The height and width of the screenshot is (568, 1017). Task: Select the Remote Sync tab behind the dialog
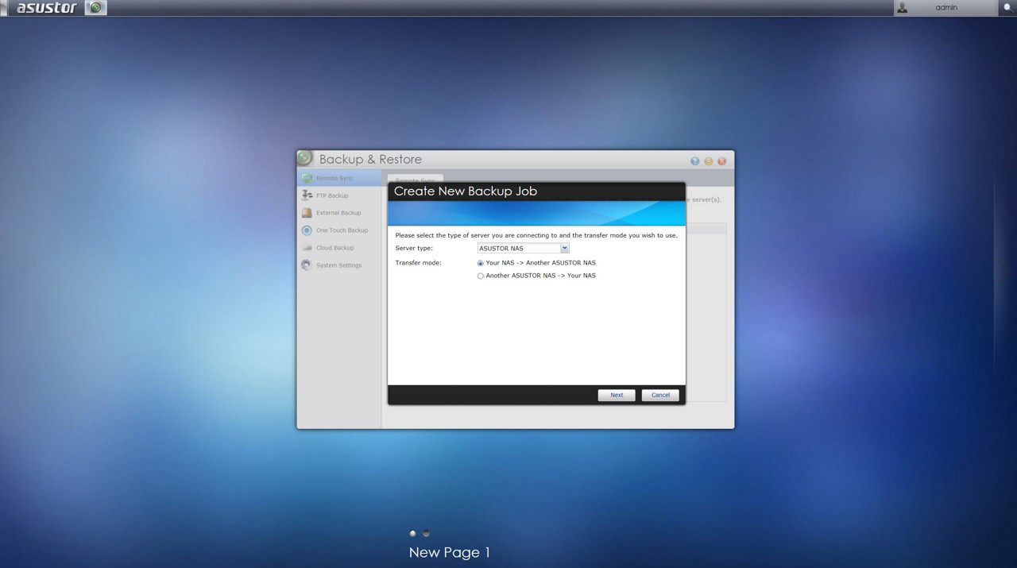[x=415, y=179]
